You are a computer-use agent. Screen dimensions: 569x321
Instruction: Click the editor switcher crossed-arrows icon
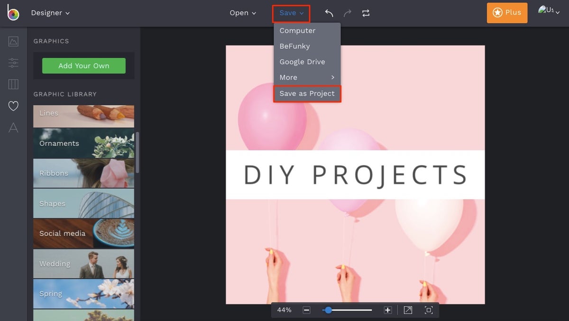tap(366, 13)
